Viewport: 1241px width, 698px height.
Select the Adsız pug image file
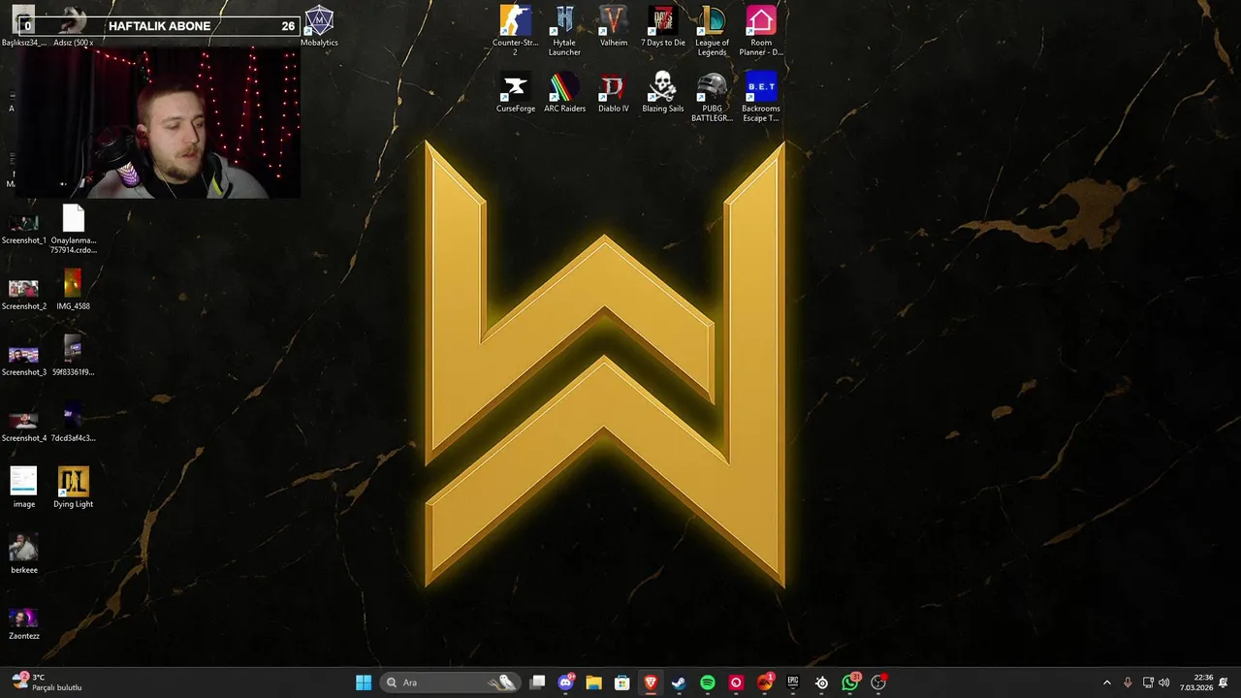73,26
